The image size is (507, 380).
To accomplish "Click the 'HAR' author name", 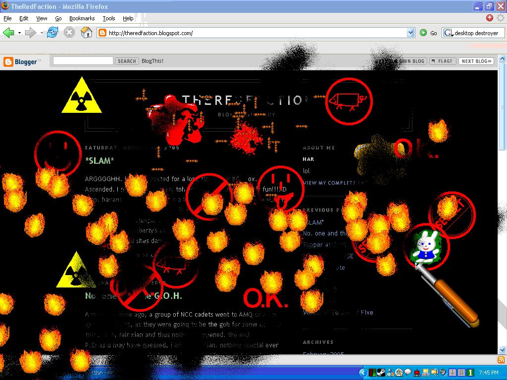I will click(x=308, y=159).
